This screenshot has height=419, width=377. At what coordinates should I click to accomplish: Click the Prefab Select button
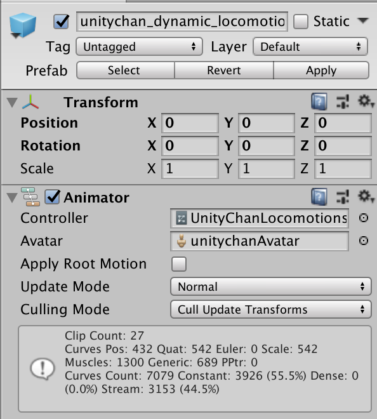126,70
